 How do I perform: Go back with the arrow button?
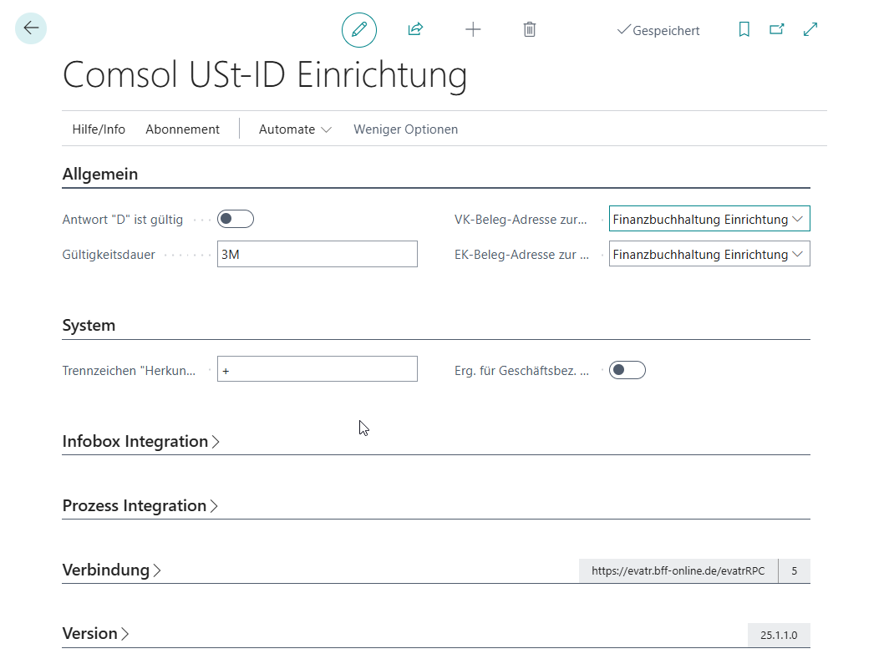pyautogui.click(x=31, y=28)
